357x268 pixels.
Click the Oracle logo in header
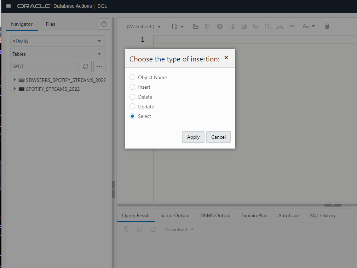pos(34,6)
